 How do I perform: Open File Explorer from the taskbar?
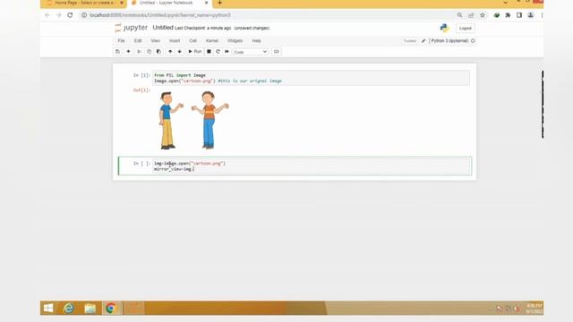pyautogui.click(x=90, y=308)
